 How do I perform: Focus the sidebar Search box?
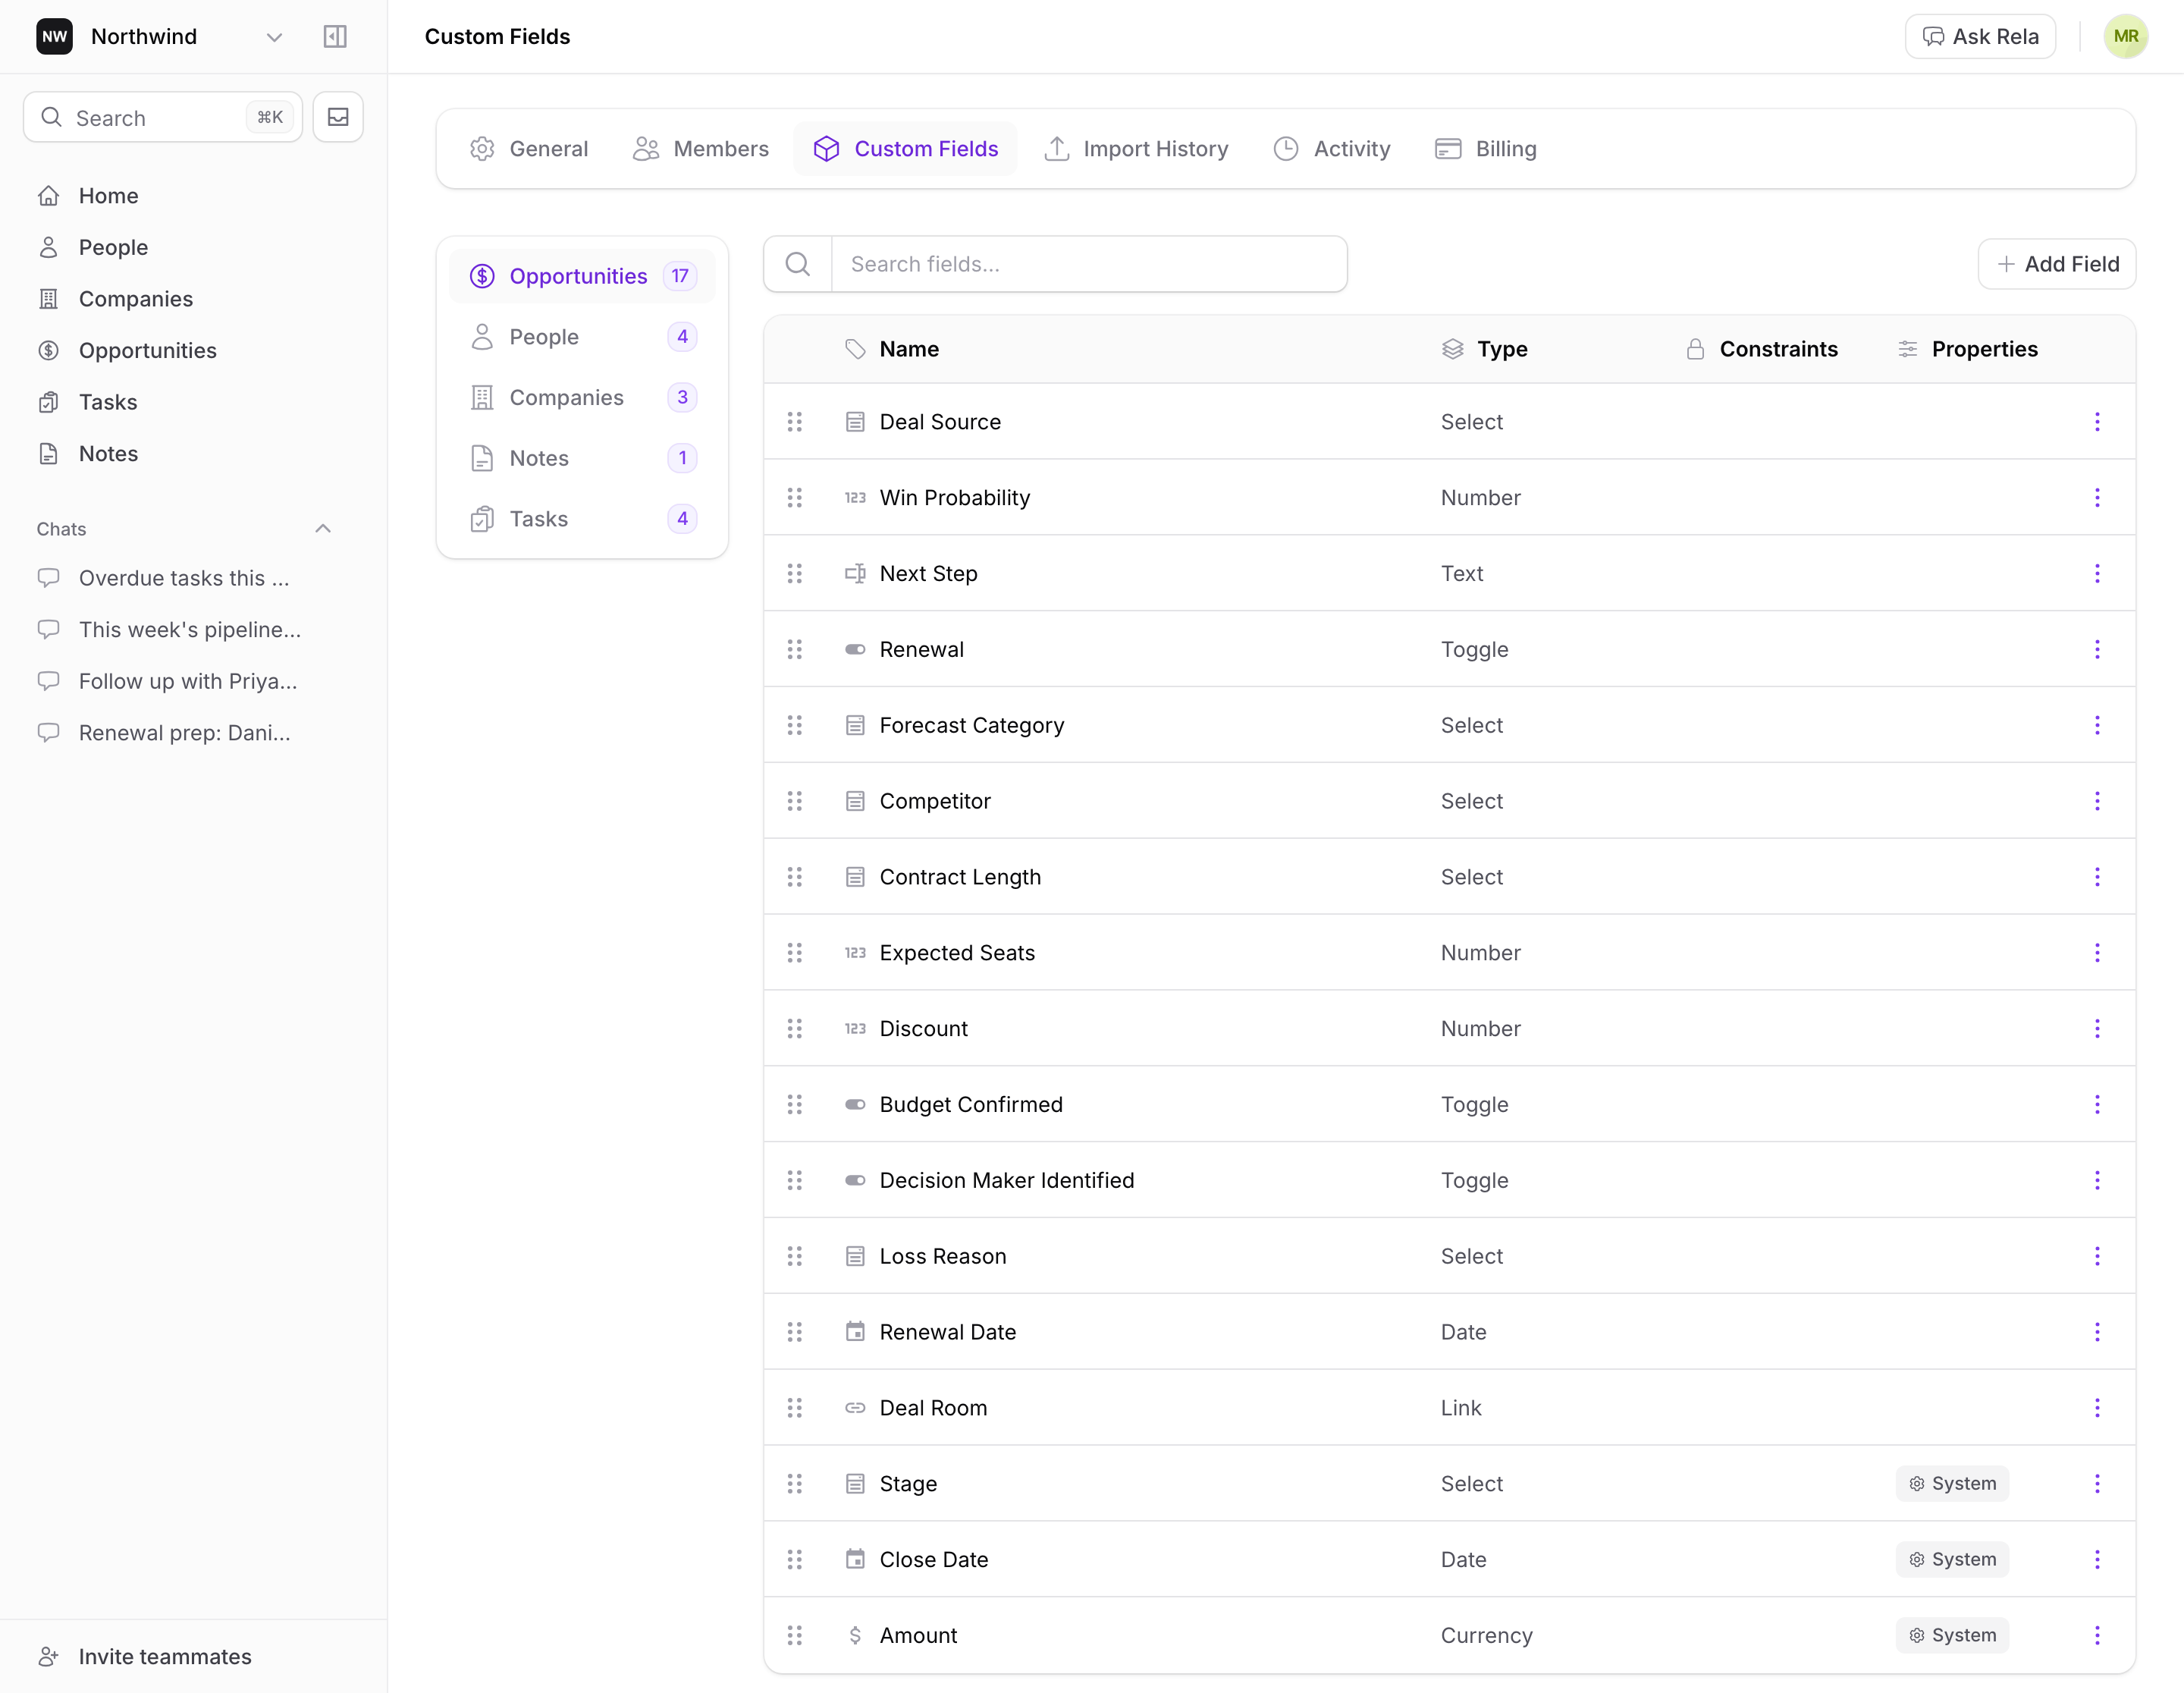[163, 117]
